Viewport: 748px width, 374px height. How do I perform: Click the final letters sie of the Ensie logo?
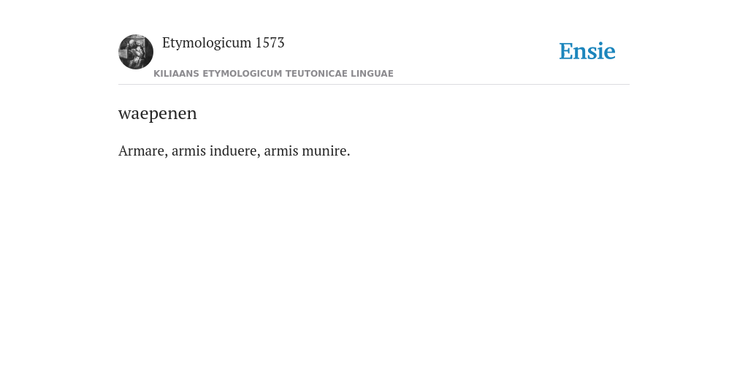click(x=602, y=52)
